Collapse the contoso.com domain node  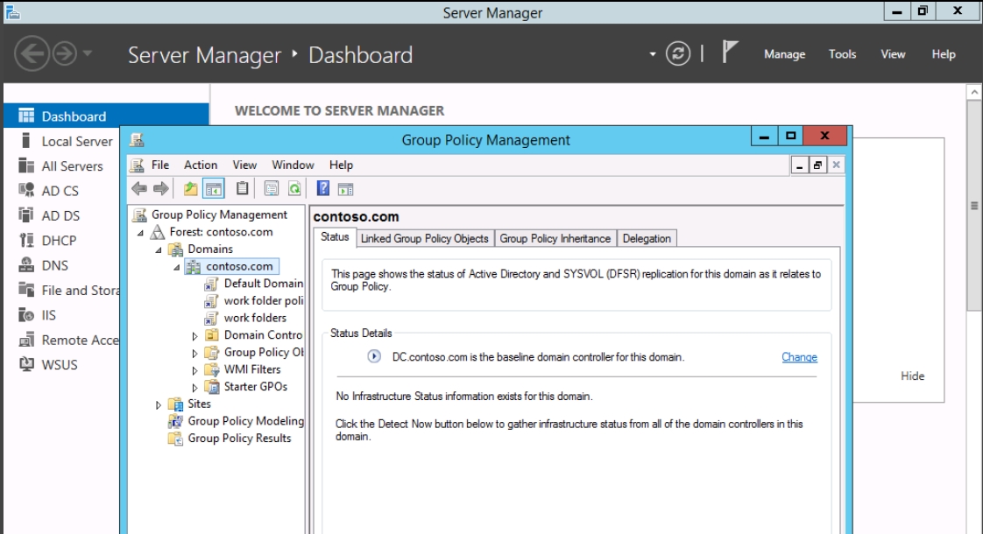click(x=177, y=268)
